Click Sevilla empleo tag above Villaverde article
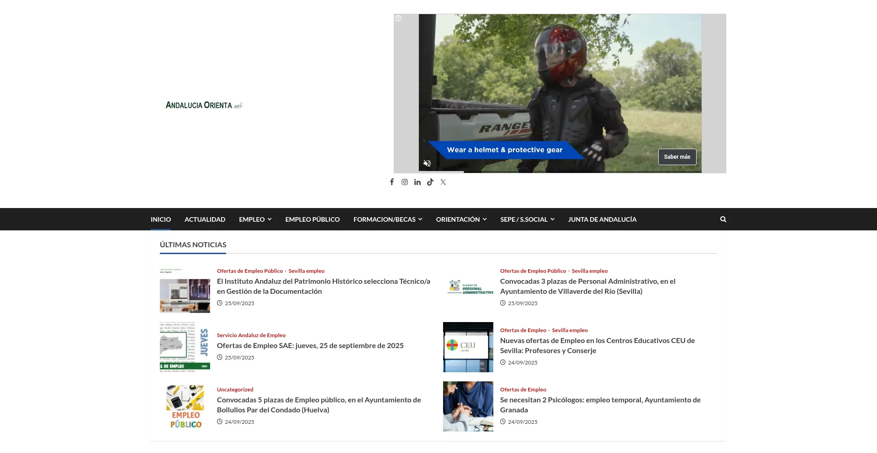 coord(590,271)
